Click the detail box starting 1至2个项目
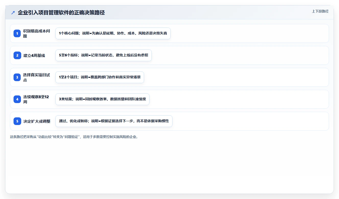Image resolution: width=339 pixels, height=199 pixels. click(100, 77)
